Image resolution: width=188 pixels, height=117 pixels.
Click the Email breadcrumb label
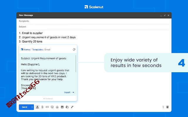[48, 49]
